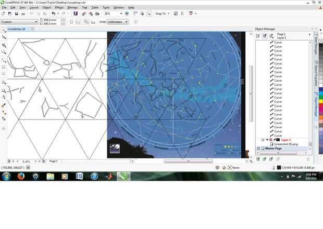This screenshot has width=323, height=229.
Task: Open the Layout menu
Action: pos(34,8)
